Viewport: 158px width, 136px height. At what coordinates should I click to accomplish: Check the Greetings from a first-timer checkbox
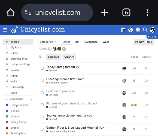(x=42, y=81)
